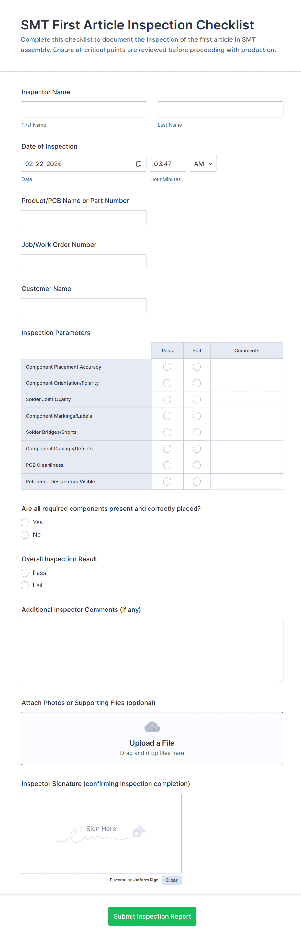Submit the Inspection Report
301x942 pixels.
coord(152,916)
